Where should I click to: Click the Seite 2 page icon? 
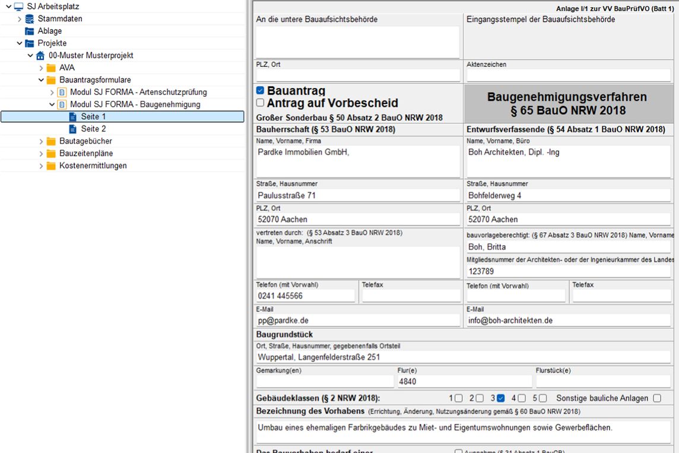click(x=72, y=129)
